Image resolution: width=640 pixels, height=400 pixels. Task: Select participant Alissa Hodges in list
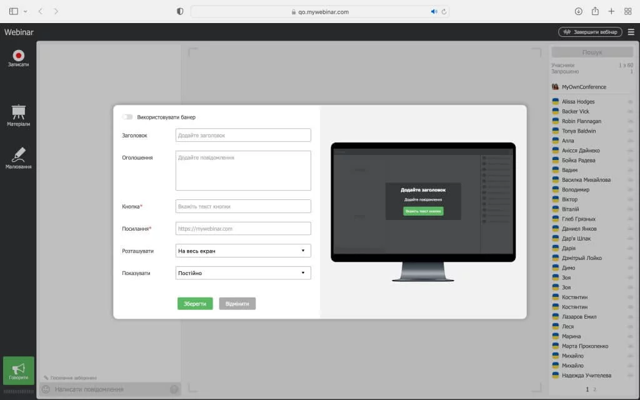pos(578,102)
